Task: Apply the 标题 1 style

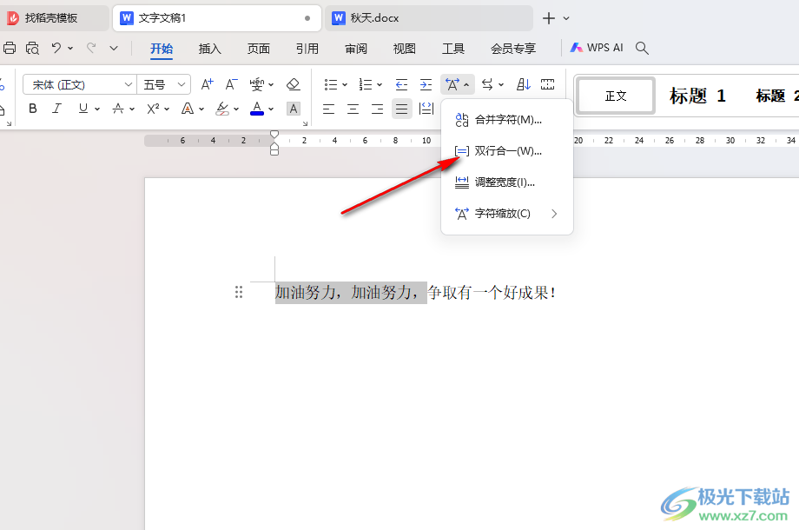Action: click(x=697, y=96)
